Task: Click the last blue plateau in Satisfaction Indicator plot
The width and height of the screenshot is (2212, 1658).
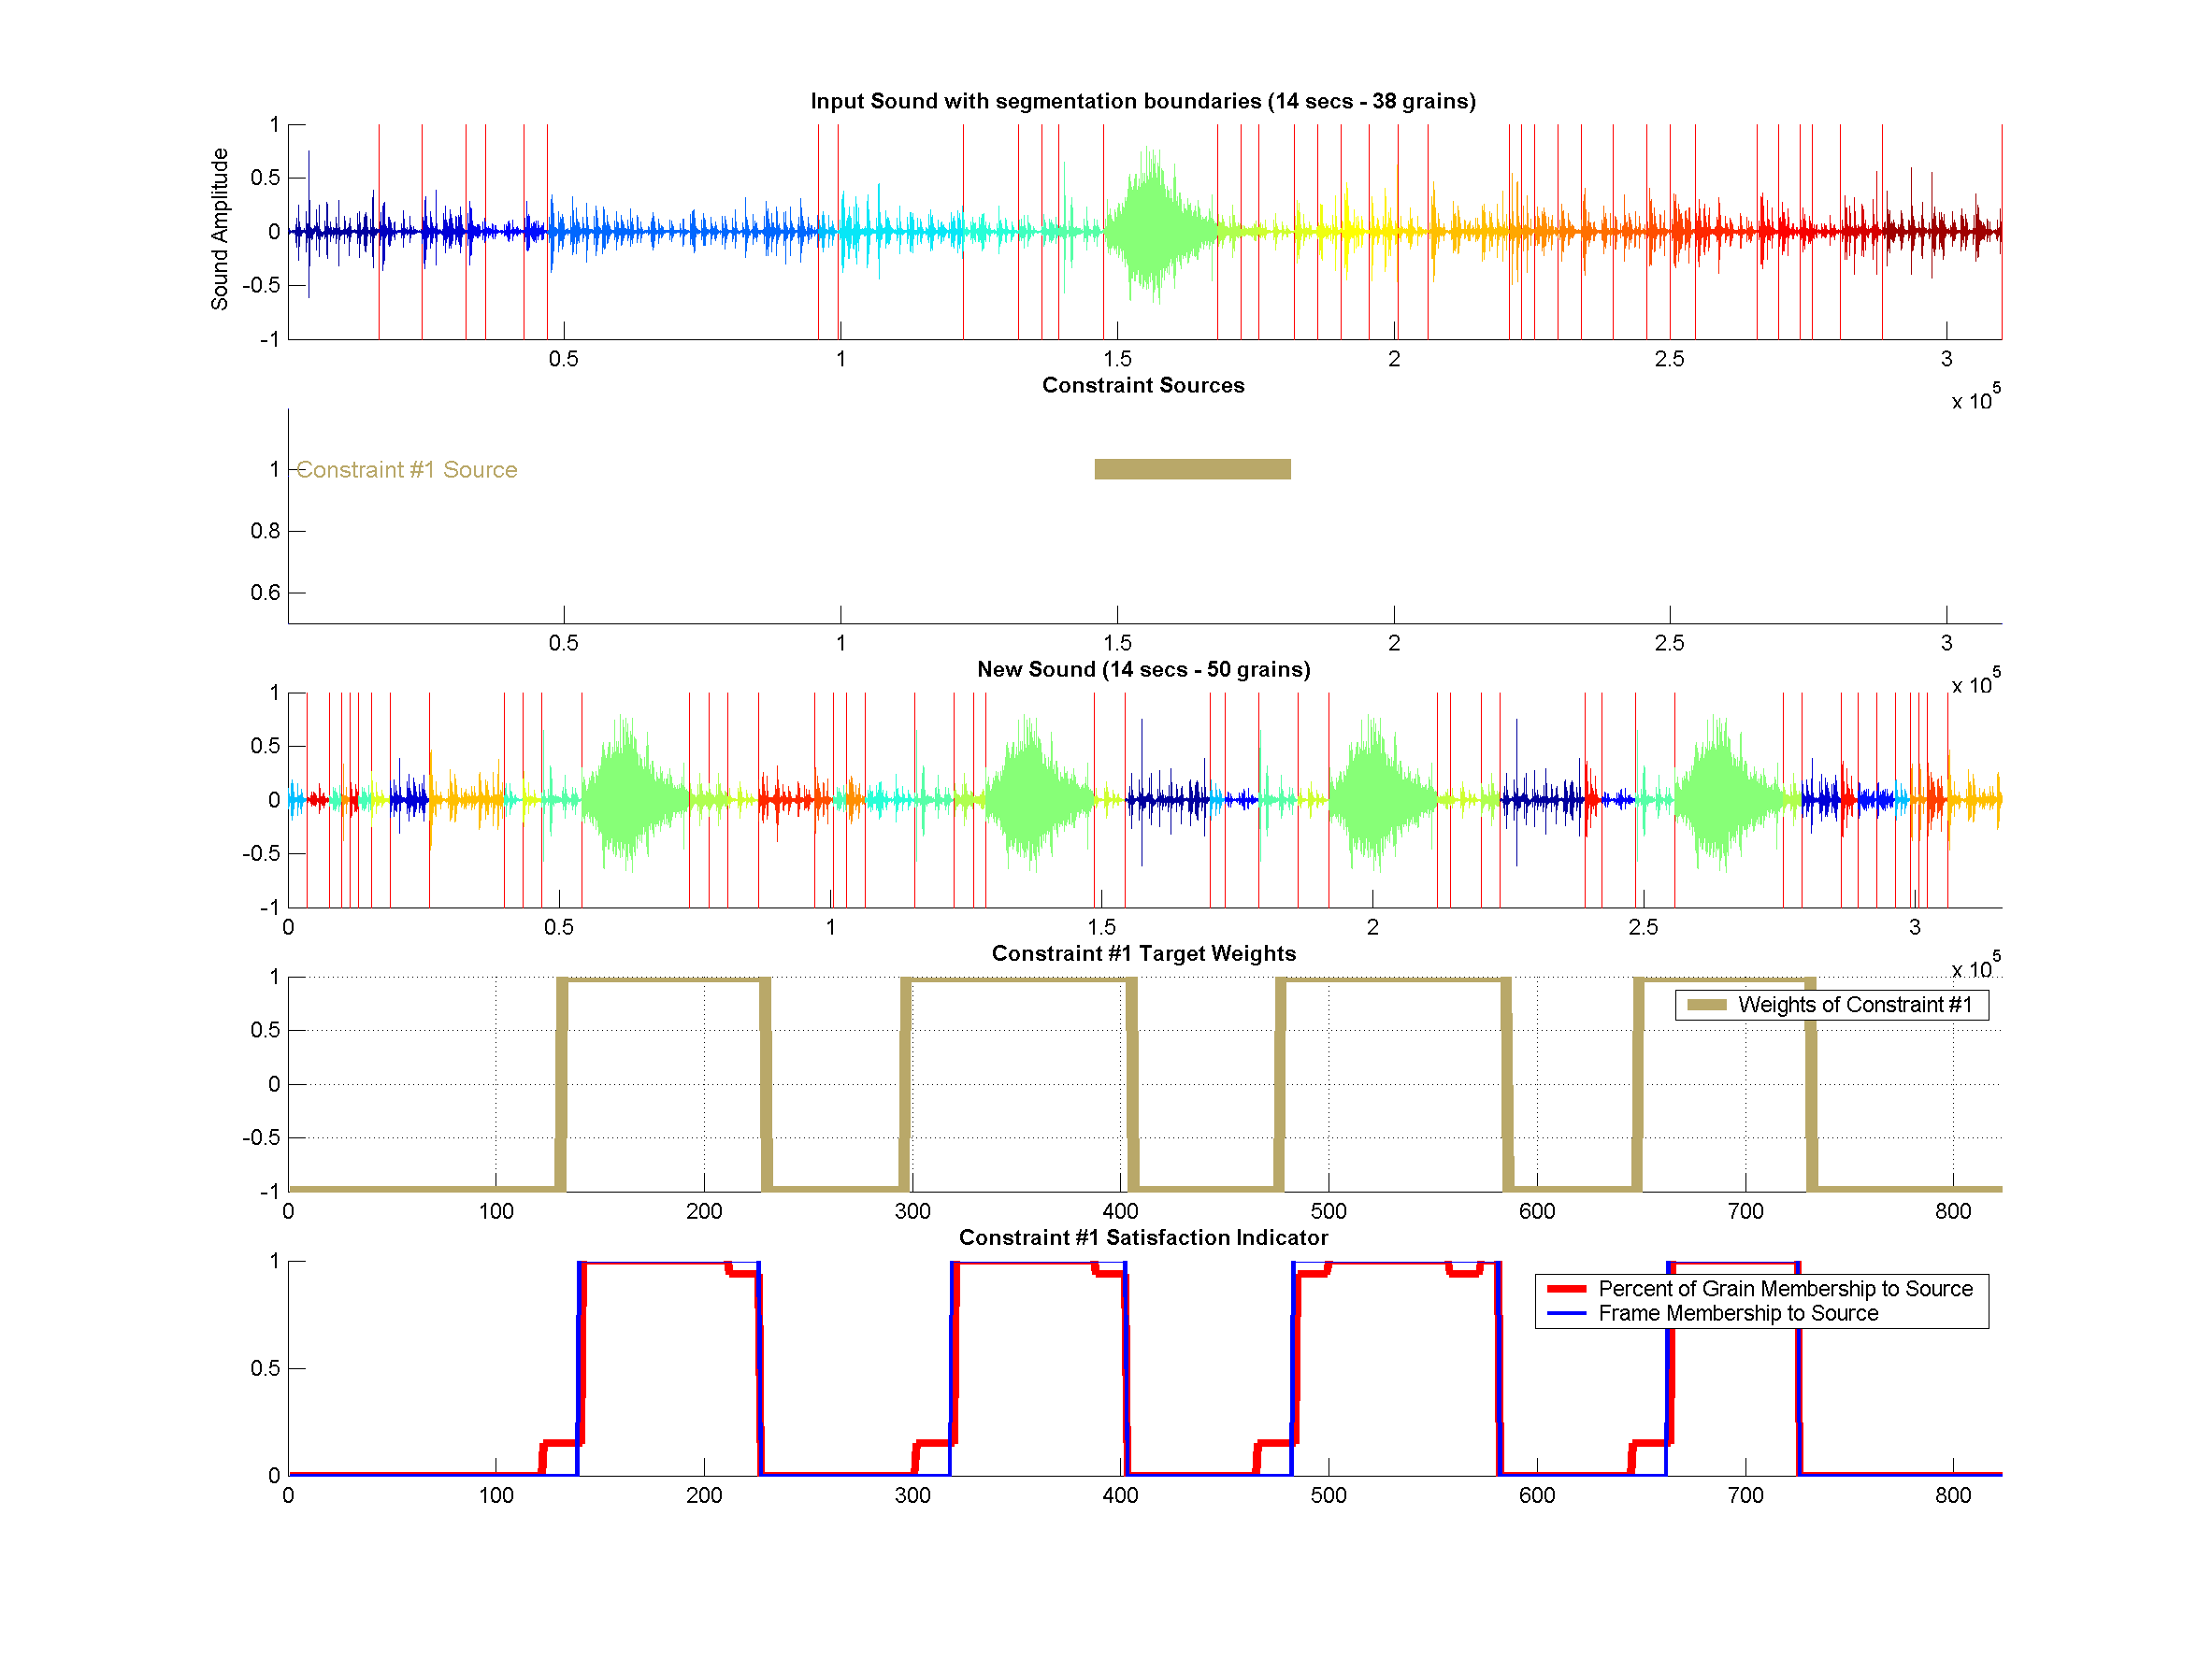Action: tap(1732, 1264)
